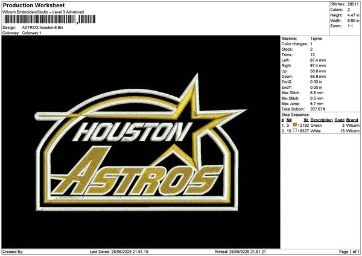
Task: Click the 'White' thread description
Action: 316,131
